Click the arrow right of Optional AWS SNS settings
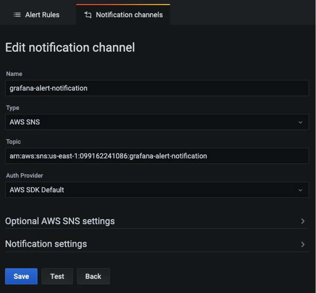The image size is (316, 293). coord(303,221)
